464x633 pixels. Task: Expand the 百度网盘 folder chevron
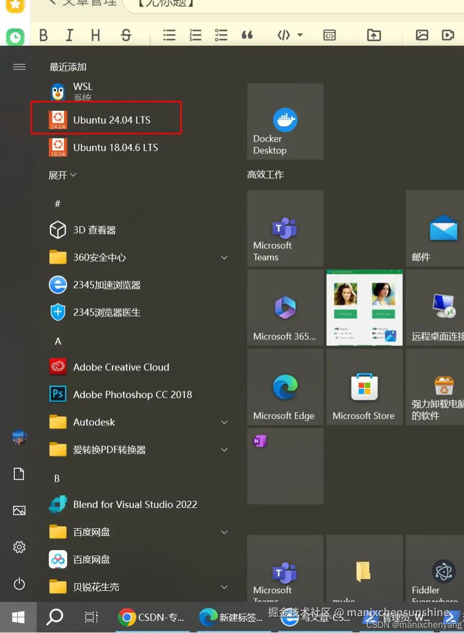pyautogui.click(x=224, y=532)
